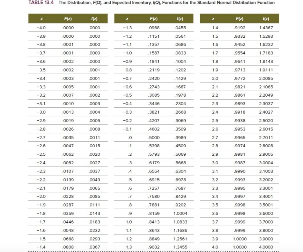Click the F(z) value .9192 cell
The width and height of the screenshot is (303, 252).
pyautogui.click(x=239, y=28)
